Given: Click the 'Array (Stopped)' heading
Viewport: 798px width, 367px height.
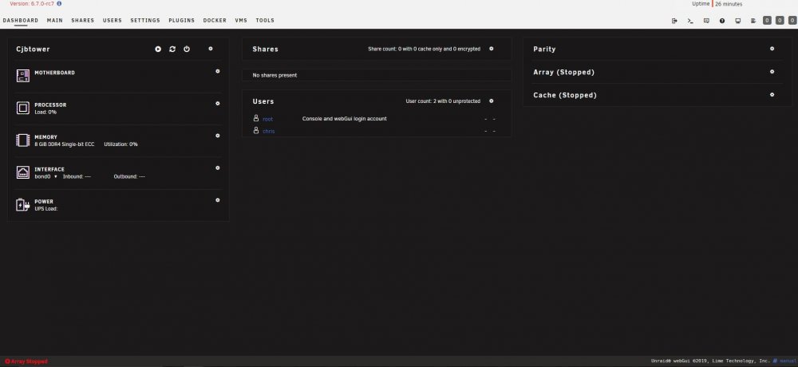Looking at the screenshot, I should tap(564, 73).
